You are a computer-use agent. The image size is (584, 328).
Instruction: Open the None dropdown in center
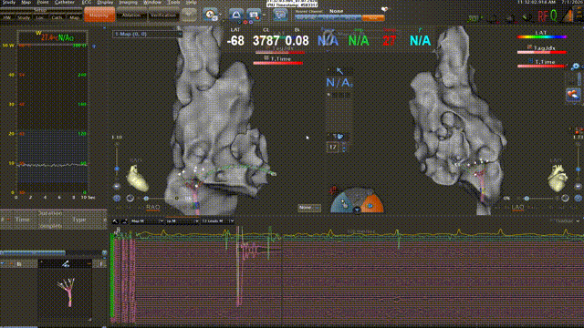(309, 208)
